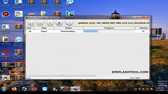This screenshot has width=168, height=94.
Task: Open the Windows Start button
Action: tap(4, 89)
